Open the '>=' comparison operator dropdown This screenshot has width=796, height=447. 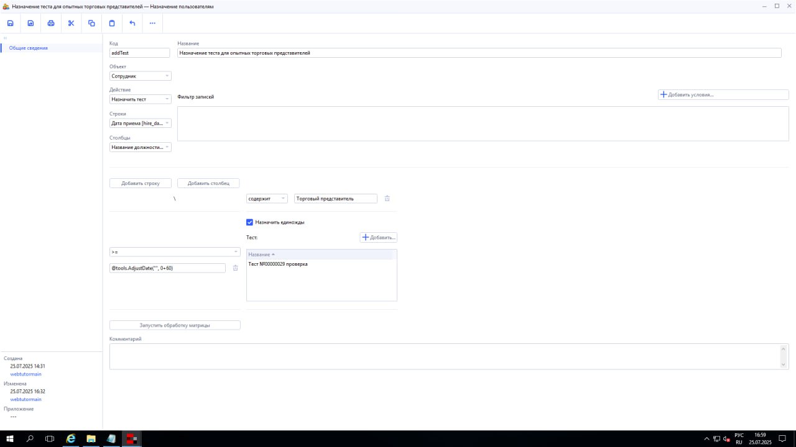point(174,252)
